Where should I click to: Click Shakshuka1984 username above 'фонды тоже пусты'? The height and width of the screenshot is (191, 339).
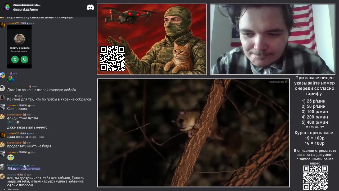point(15,115)
